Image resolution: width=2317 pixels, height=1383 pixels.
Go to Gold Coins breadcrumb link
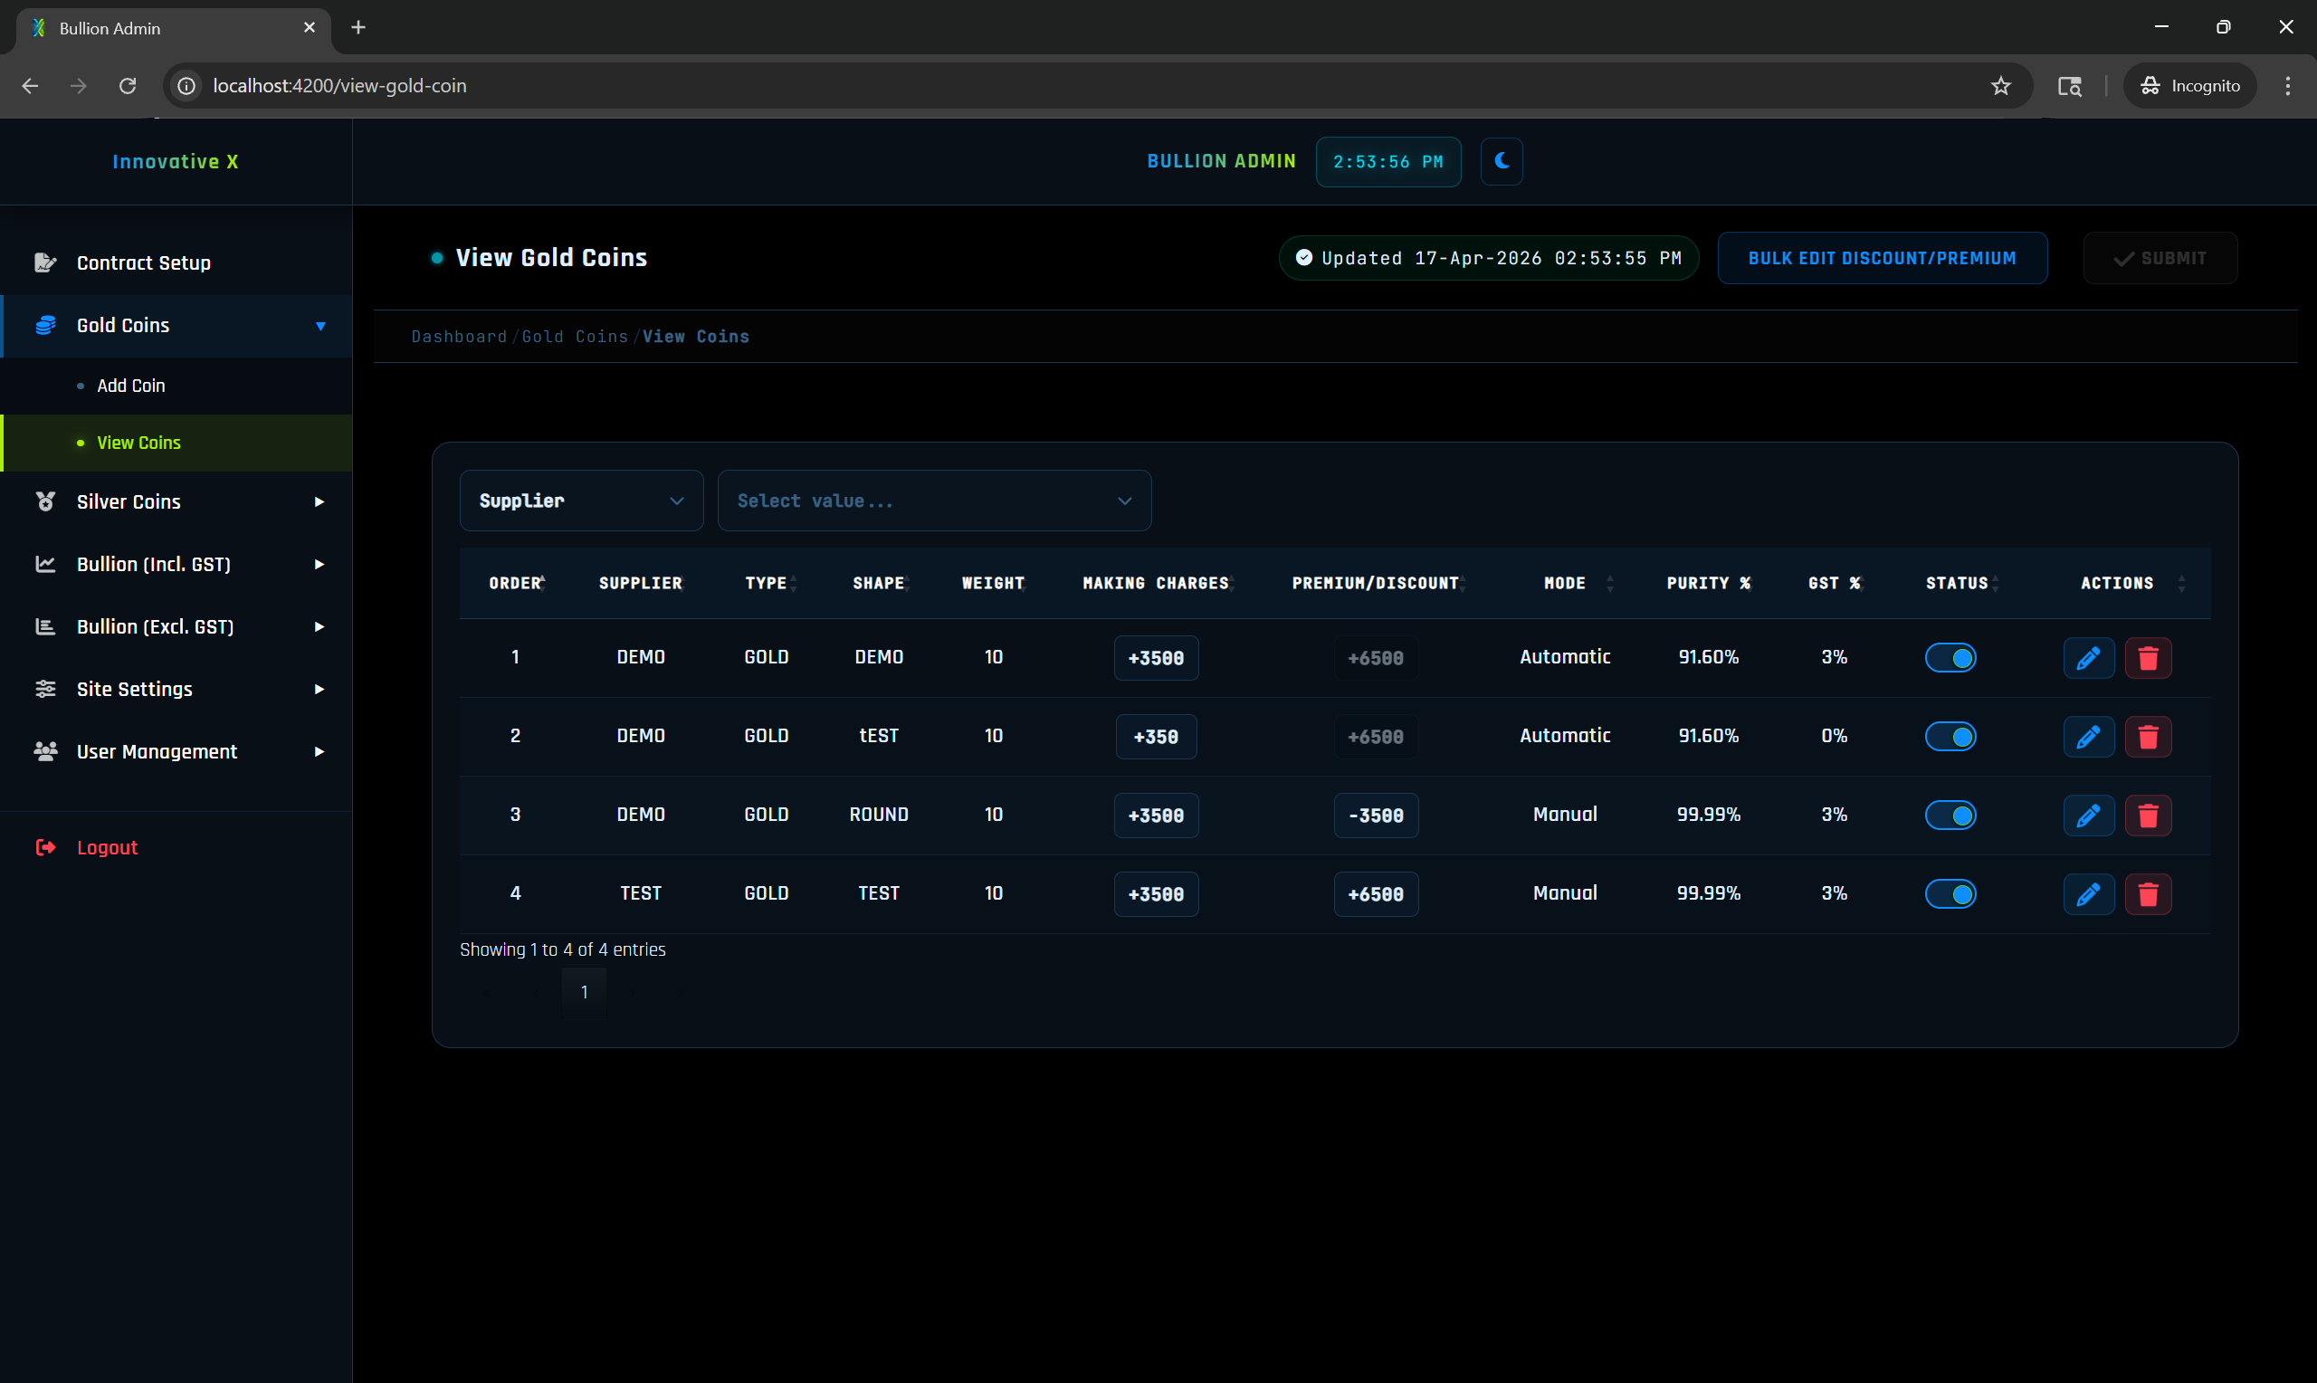click(575, 337)
